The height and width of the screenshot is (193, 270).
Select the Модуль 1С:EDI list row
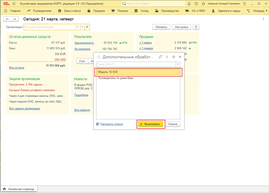(138, 72)
